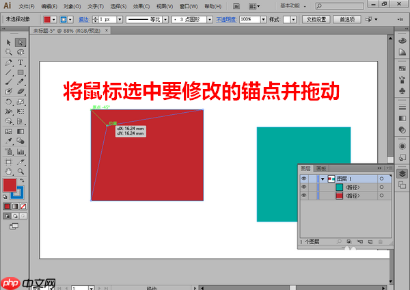Click the 首选项 button
This screenshot has height=290, width=410.
click(x=347, y=19)
